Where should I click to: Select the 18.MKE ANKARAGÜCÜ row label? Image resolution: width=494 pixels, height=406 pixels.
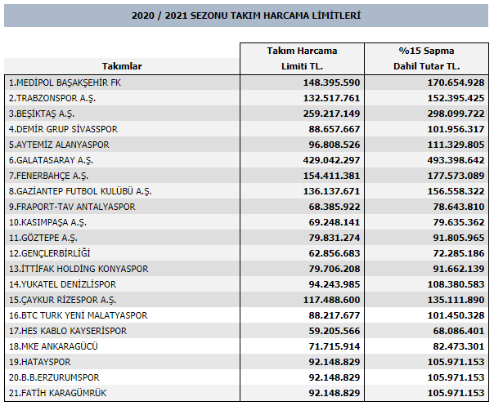53,346
